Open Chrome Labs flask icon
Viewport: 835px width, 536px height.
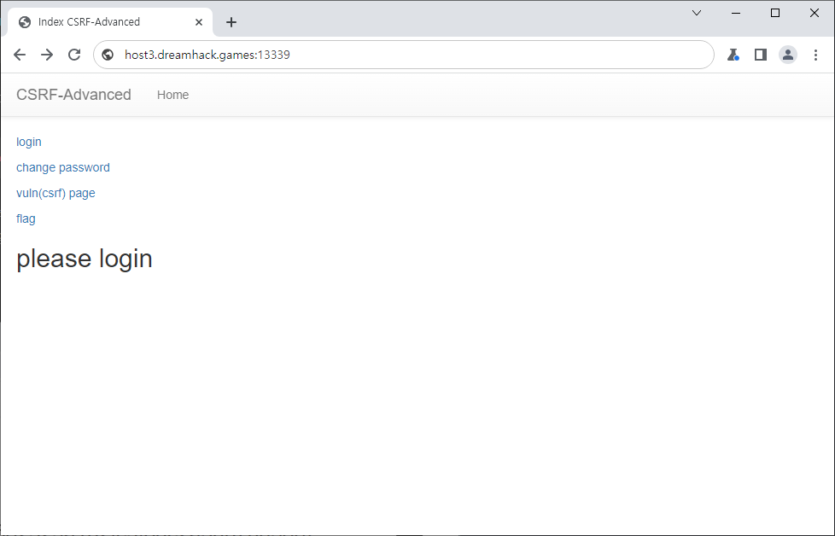(733, 55)
